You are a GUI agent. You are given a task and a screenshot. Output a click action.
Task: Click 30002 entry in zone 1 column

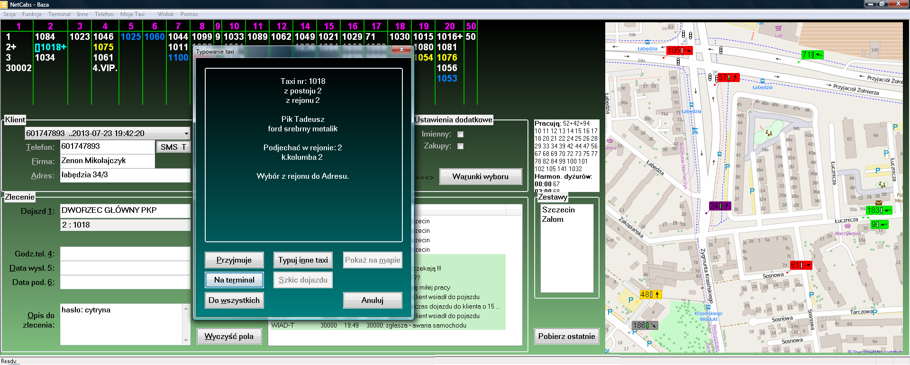(18, 68)
